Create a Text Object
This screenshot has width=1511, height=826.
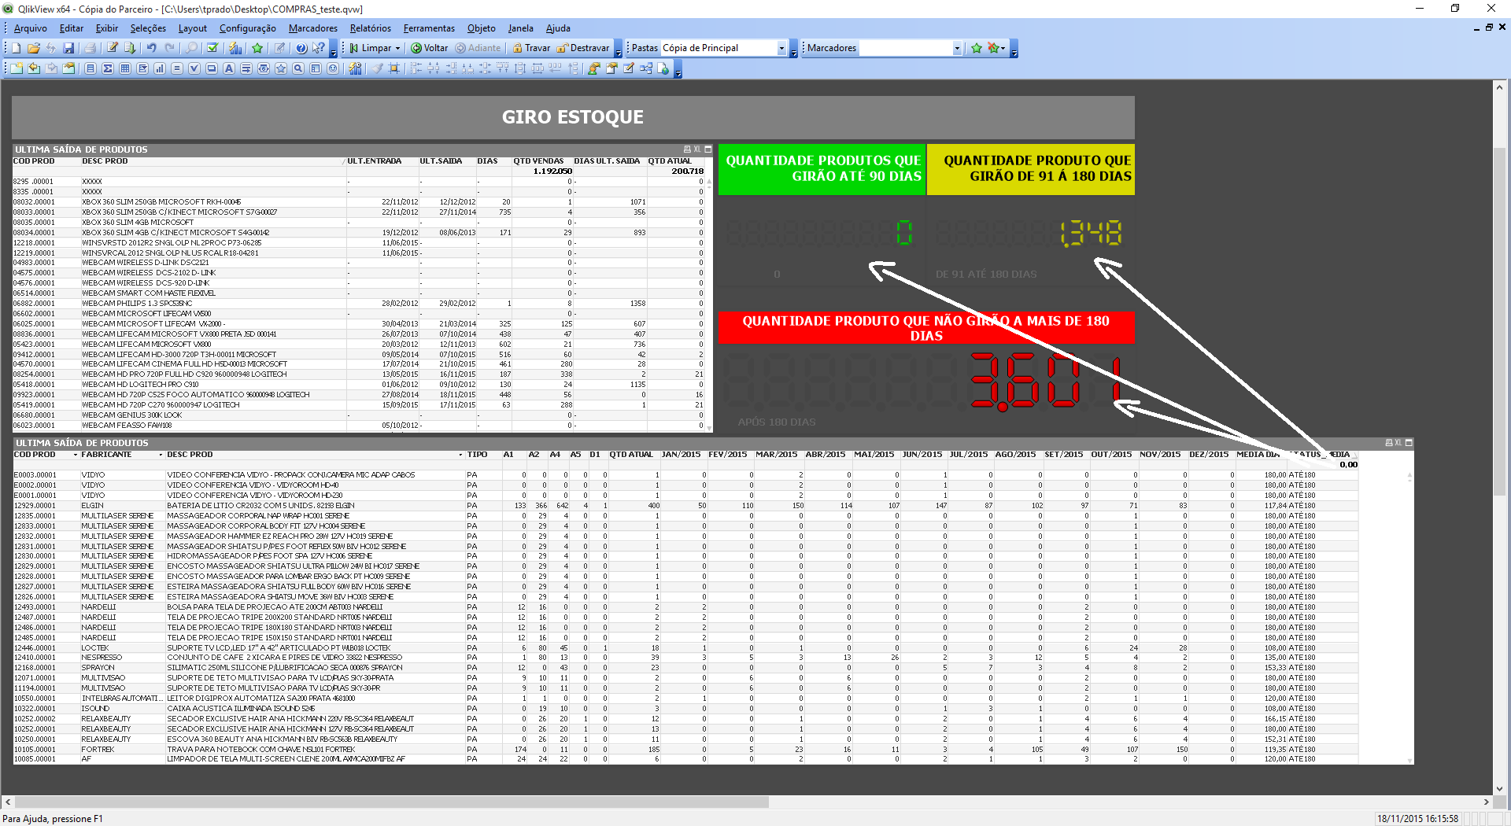(229, 68)
